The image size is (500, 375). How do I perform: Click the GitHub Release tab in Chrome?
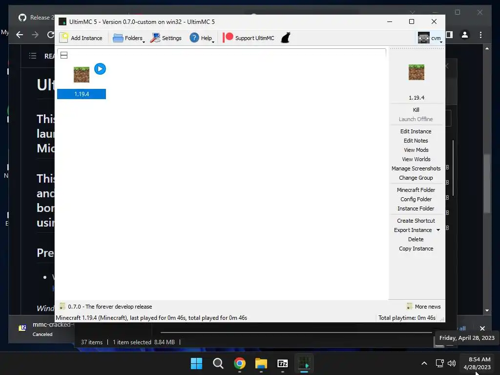36,18
